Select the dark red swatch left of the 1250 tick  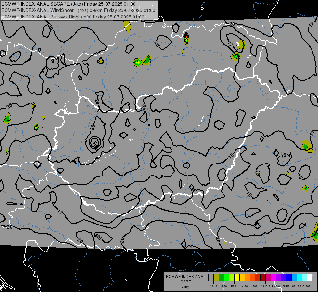263,278
